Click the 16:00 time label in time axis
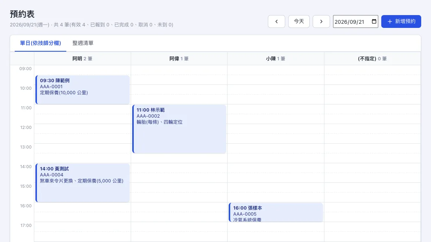Viewport: 431px width, 242px height. [26, 206]
